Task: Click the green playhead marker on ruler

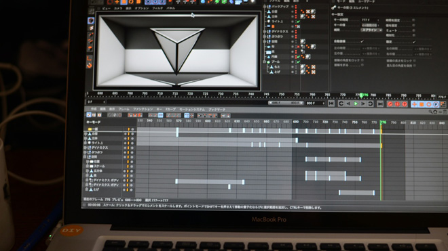Action: point(361,95)
